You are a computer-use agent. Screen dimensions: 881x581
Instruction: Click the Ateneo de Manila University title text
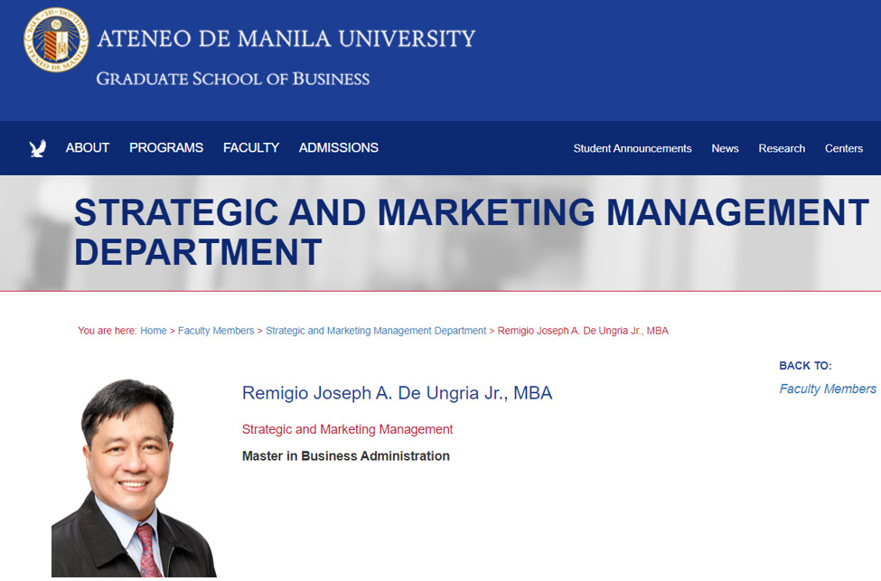286,39
